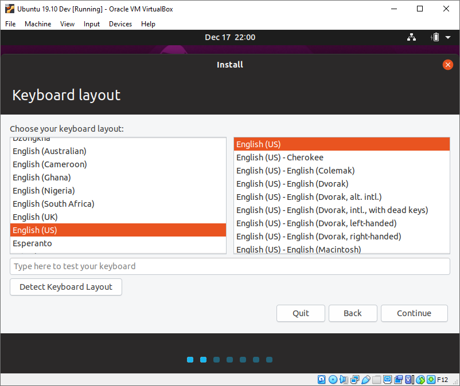The height and width of the screenshot is (386, 460).
Task: Click the audio status icon in VirtualBox bar
Action: click(344, 380)
